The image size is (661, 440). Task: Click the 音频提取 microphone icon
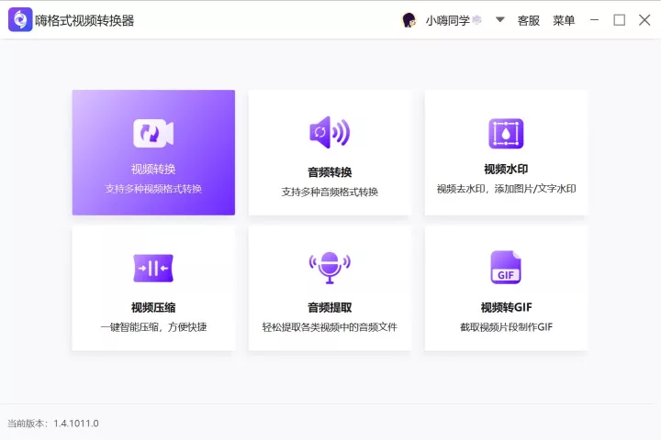tap(330, 268)
